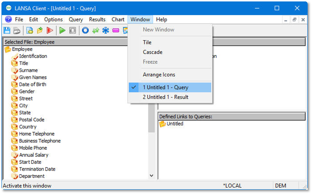
Task: Select the Start Date field
Action: [30, 162]
